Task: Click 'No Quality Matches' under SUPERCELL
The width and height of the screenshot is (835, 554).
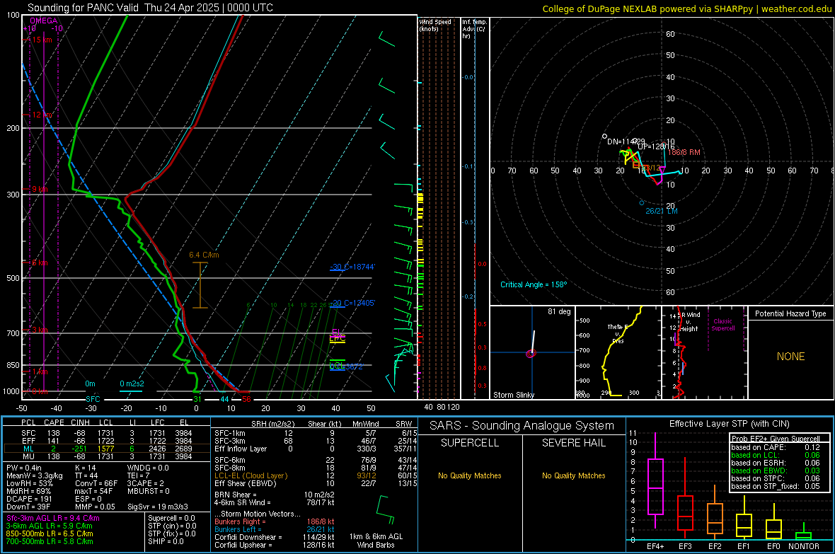Action: pos(470,475)
